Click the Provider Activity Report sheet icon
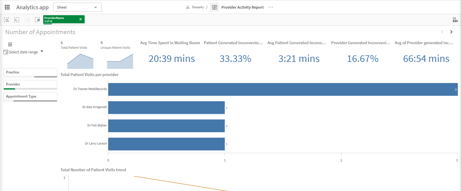 (215, 7)
